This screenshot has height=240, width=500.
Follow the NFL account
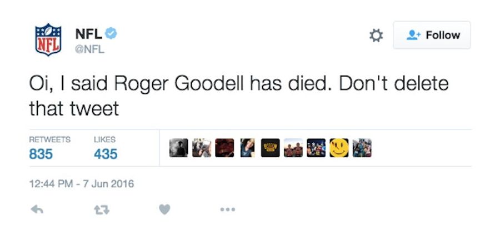point(432,35)
